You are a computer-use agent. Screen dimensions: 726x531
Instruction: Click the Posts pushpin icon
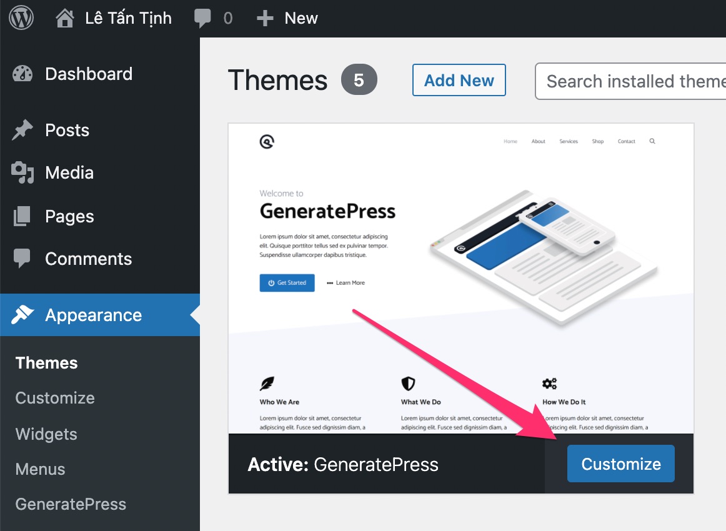coord(22,130)
